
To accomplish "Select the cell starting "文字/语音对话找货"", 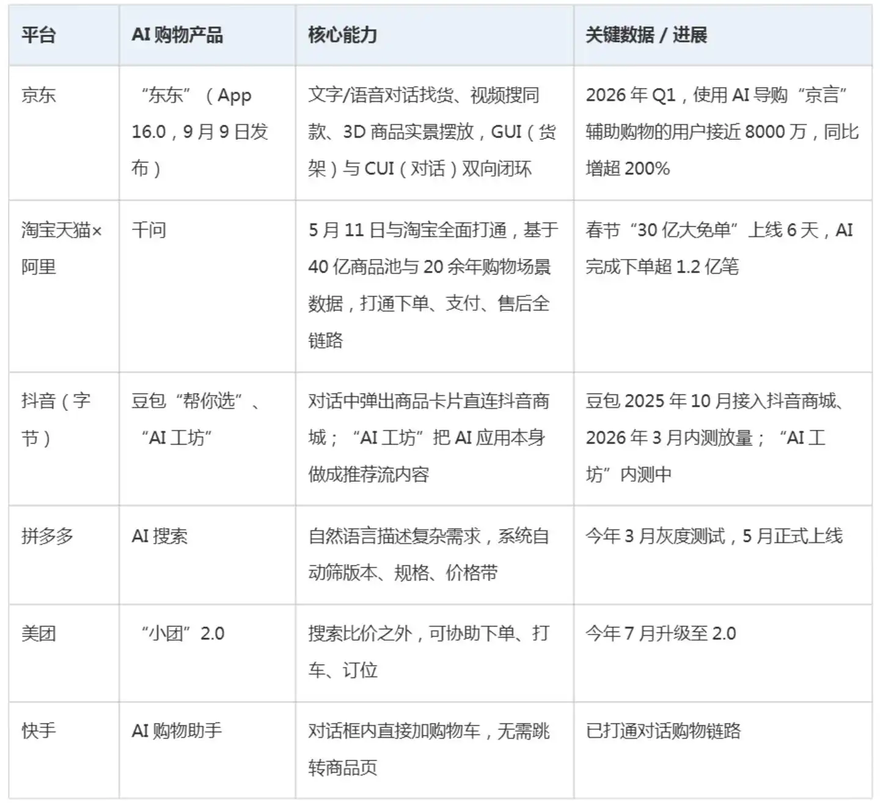I will [435, 133].
